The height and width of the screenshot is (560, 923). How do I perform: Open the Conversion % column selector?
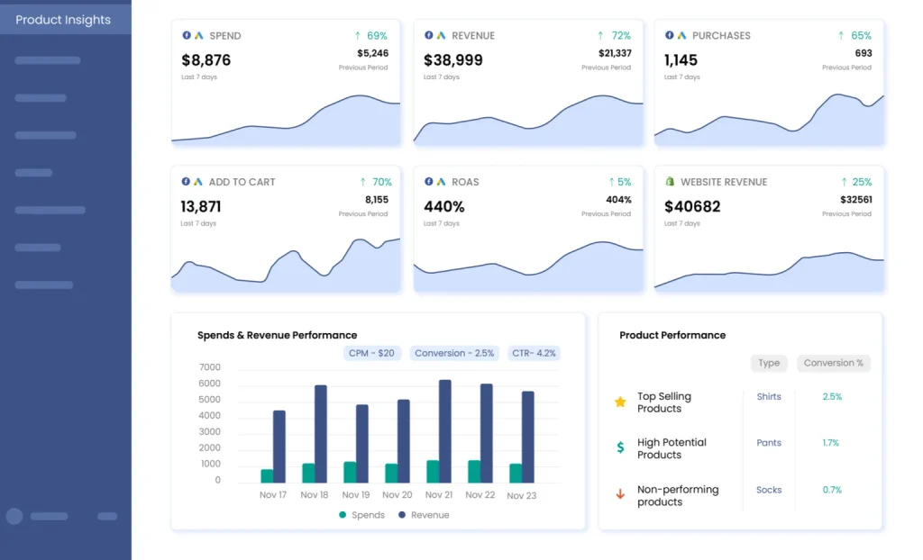[833, 363]
